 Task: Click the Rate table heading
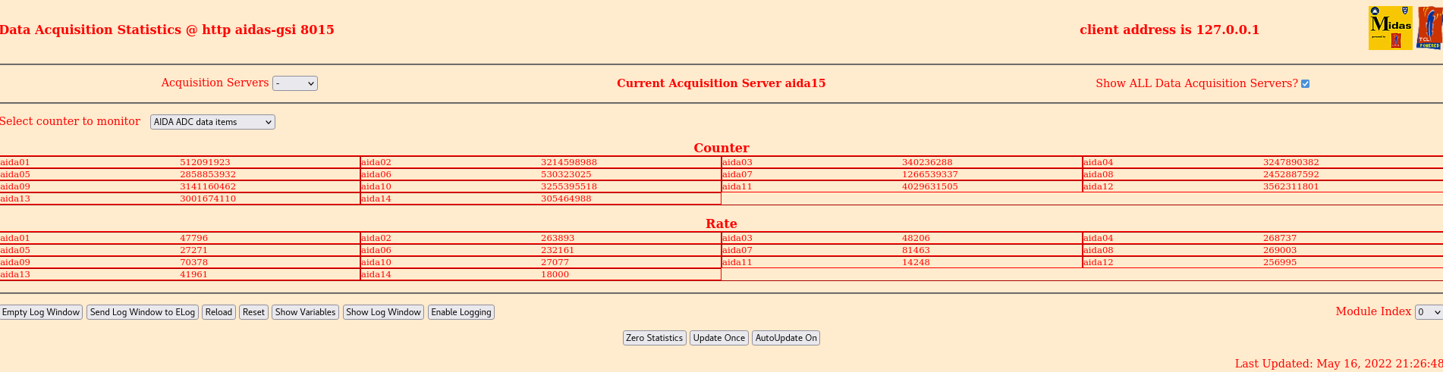(721, 224)
